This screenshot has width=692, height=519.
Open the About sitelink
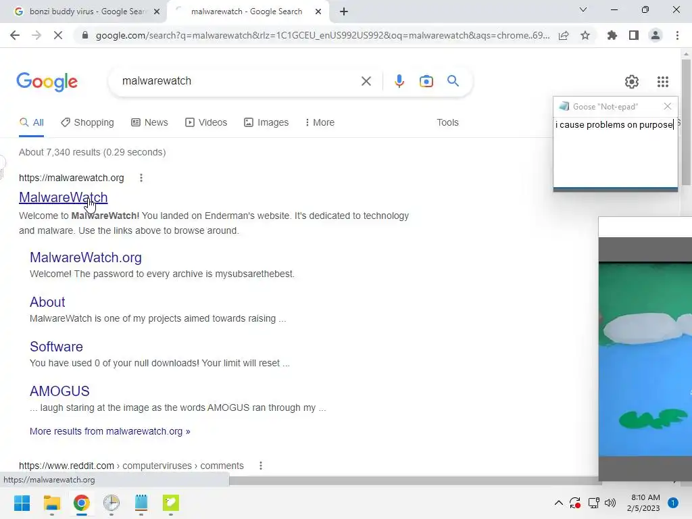(47, 302)
